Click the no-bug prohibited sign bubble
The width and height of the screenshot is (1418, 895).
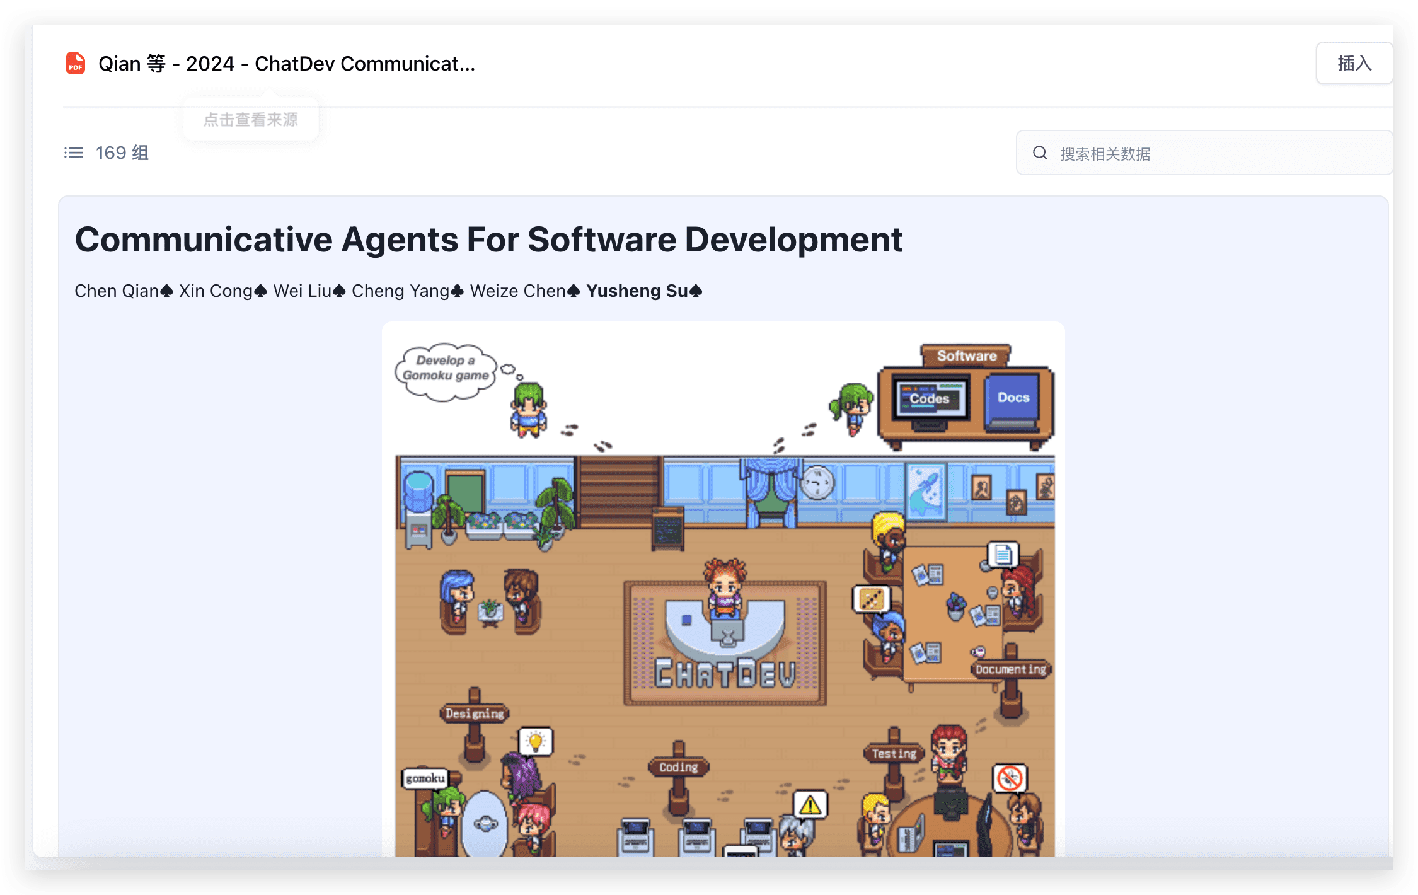[x=1010, y=778]
